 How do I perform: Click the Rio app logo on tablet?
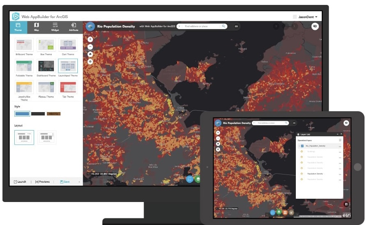click(218, 123)
